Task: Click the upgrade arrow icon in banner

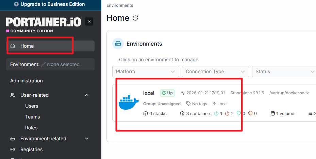Action: tap(17, 4)
